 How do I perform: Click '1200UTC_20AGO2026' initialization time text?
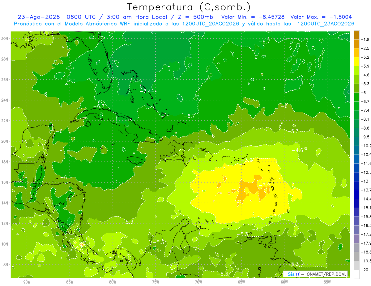(x=211, y=24)
